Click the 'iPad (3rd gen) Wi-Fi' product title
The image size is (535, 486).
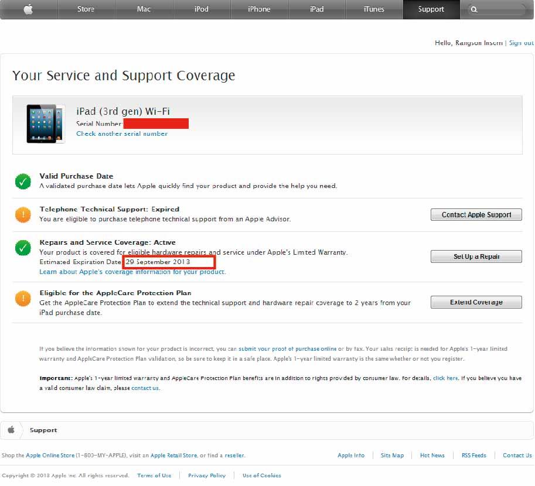[x=123, y=111]
